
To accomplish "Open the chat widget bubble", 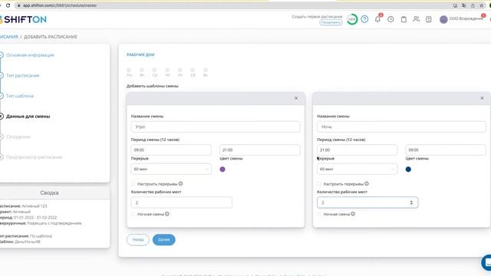I will (x=486, y=262).
